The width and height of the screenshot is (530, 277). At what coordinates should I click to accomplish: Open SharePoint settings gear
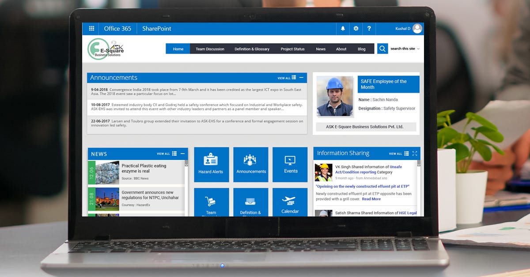pos(356,28)
